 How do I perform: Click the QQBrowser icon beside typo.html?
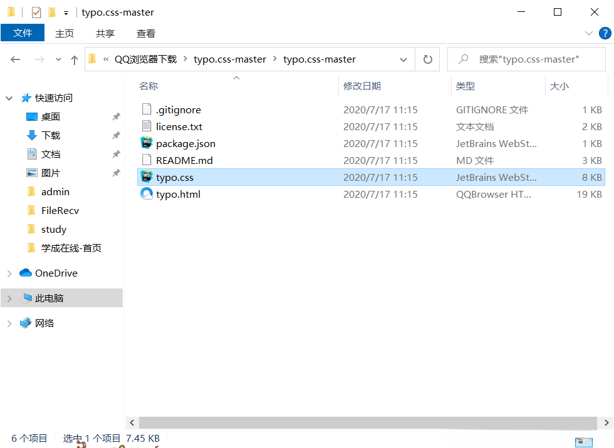[147, 193]
